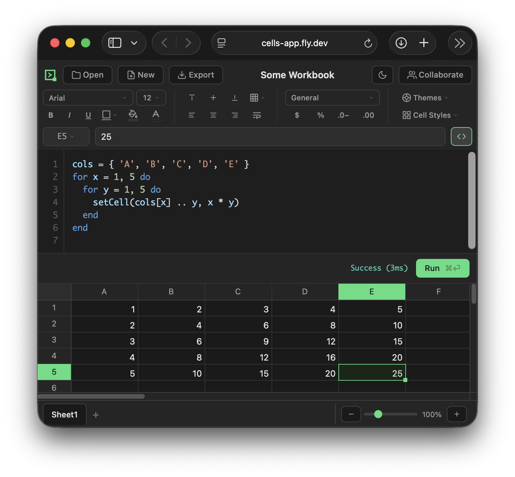Click the zoom slider handle
The height and width of the screenshot is (477, 515).
tap(378, 414)
